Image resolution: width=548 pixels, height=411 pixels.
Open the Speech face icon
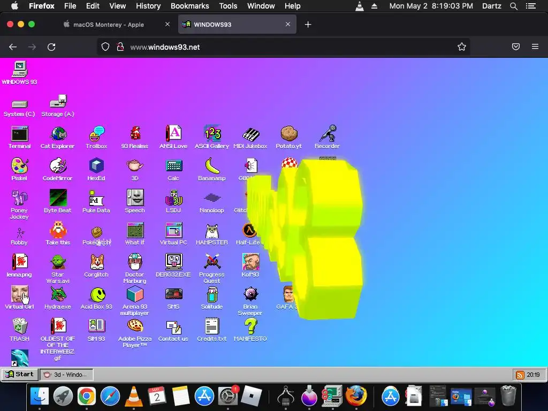pyautogui.click(x=135, y=202)
